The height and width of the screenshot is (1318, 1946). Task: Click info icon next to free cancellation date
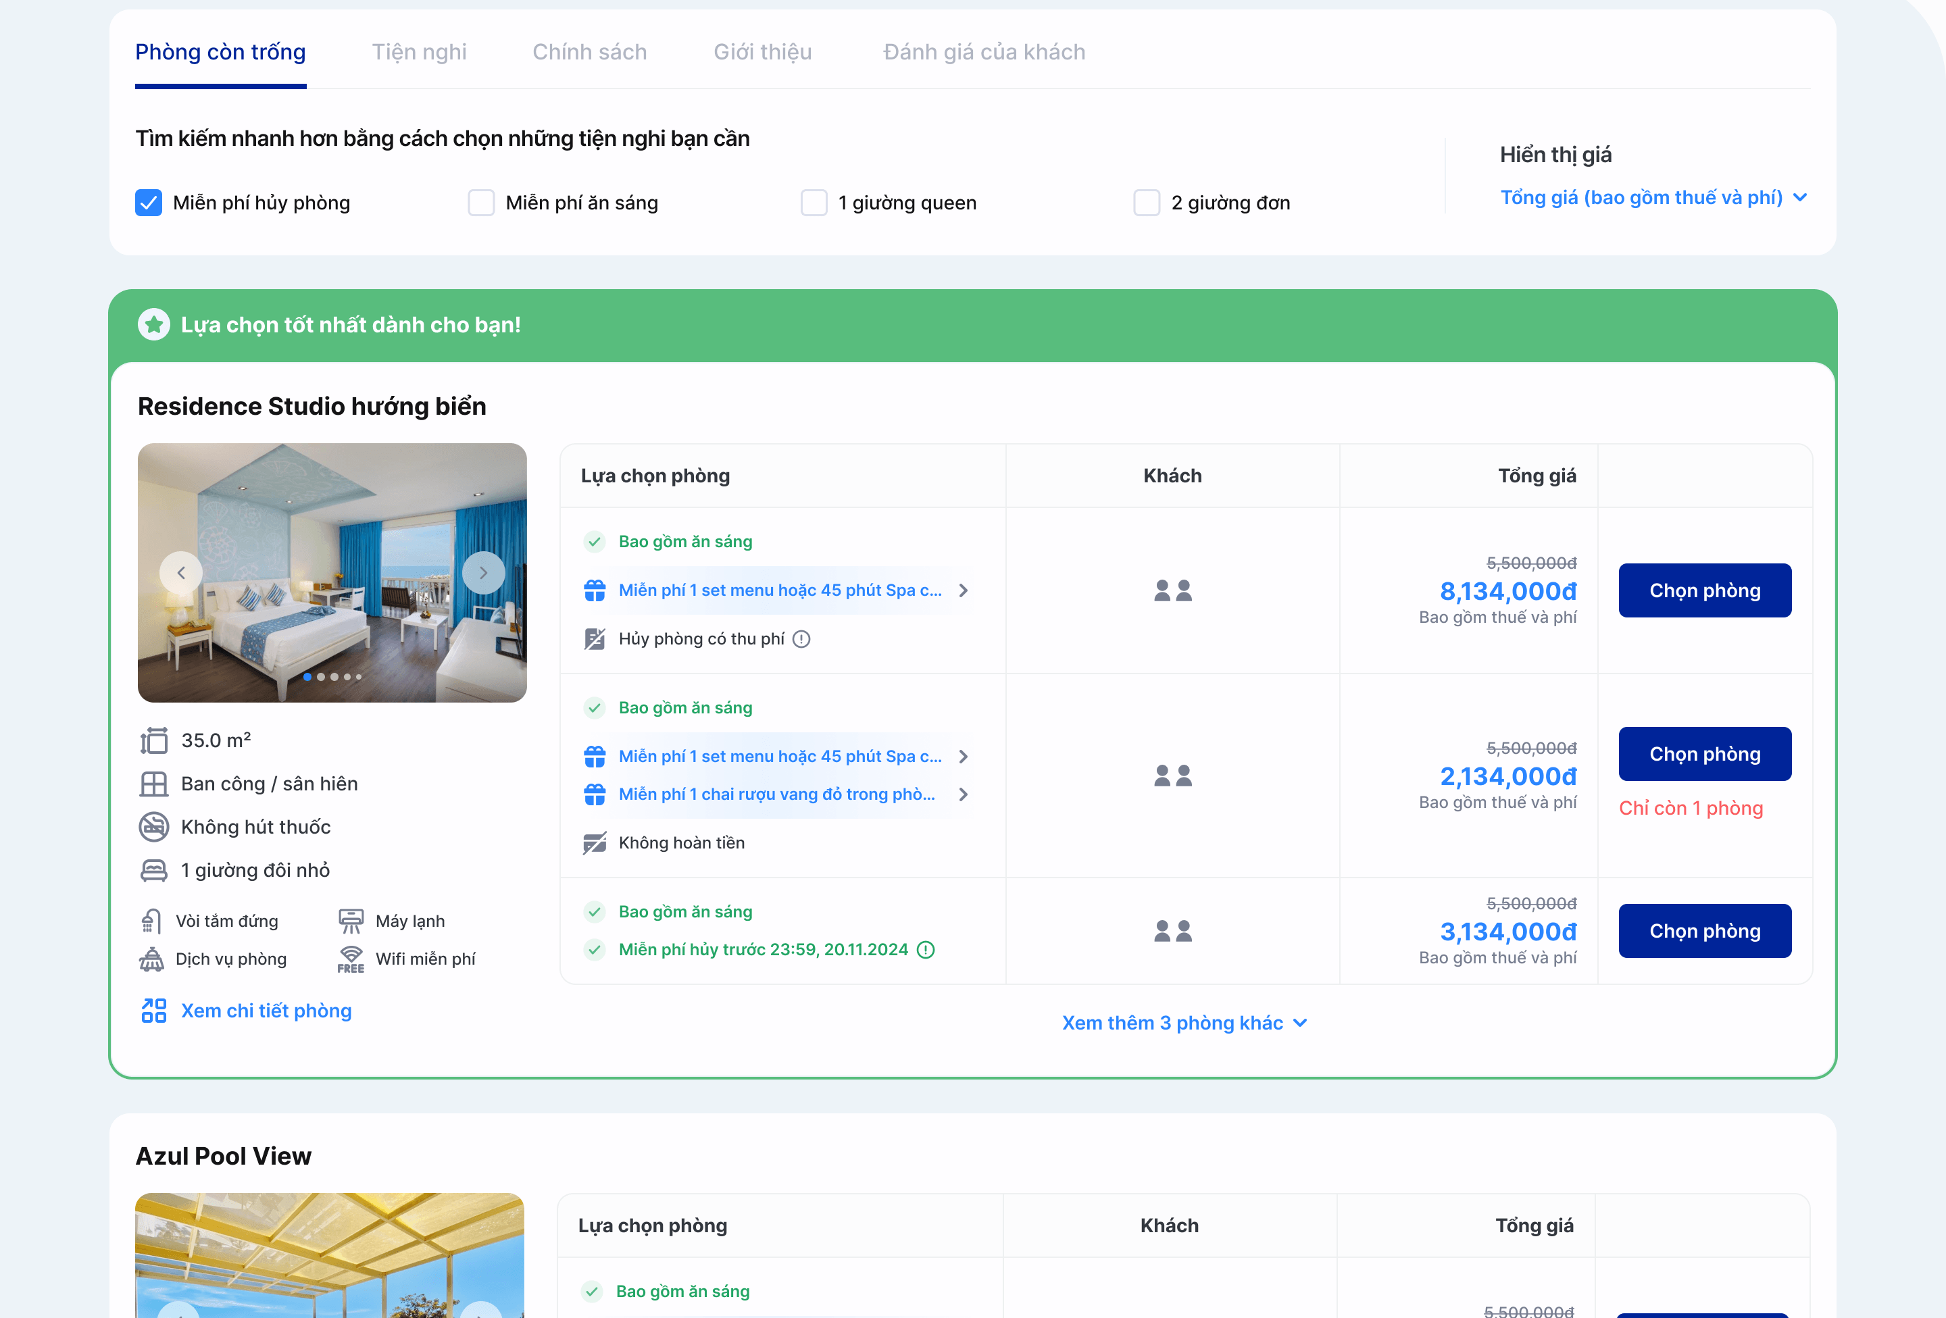click(x=925, y=950)
